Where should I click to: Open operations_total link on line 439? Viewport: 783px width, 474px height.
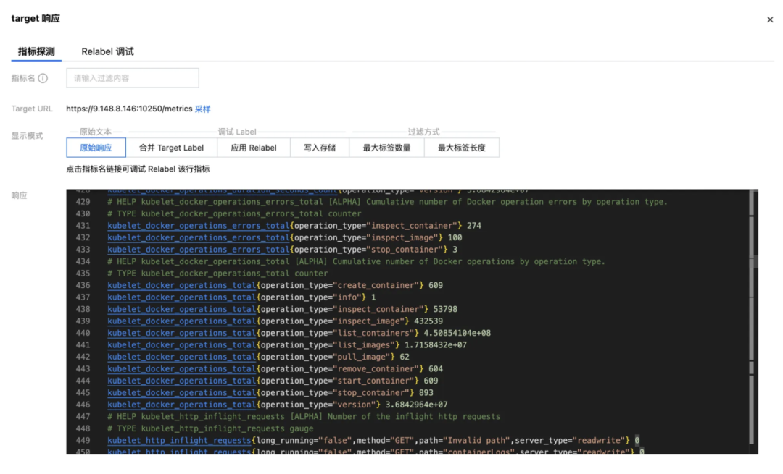(182, 321)
